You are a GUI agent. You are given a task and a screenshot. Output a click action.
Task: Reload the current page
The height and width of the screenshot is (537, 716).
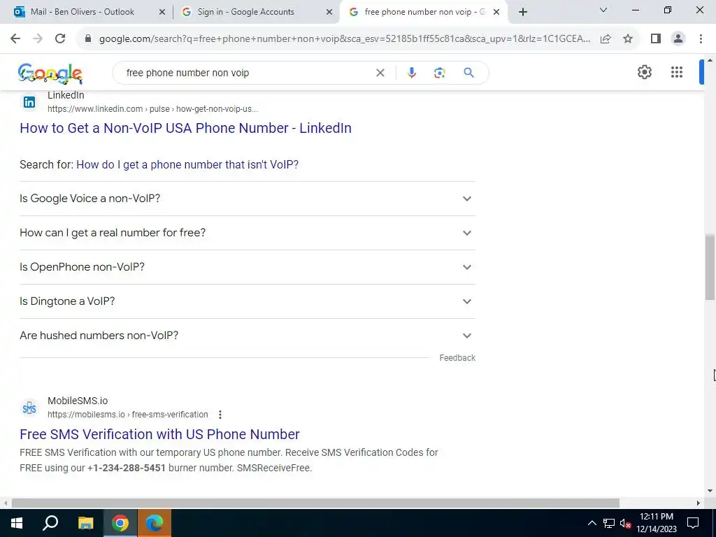tap(60, 39)
